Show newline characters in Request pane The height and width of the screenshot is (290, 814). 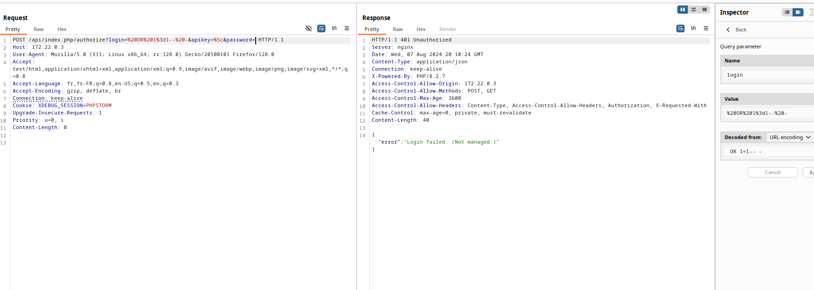[334, 28]
